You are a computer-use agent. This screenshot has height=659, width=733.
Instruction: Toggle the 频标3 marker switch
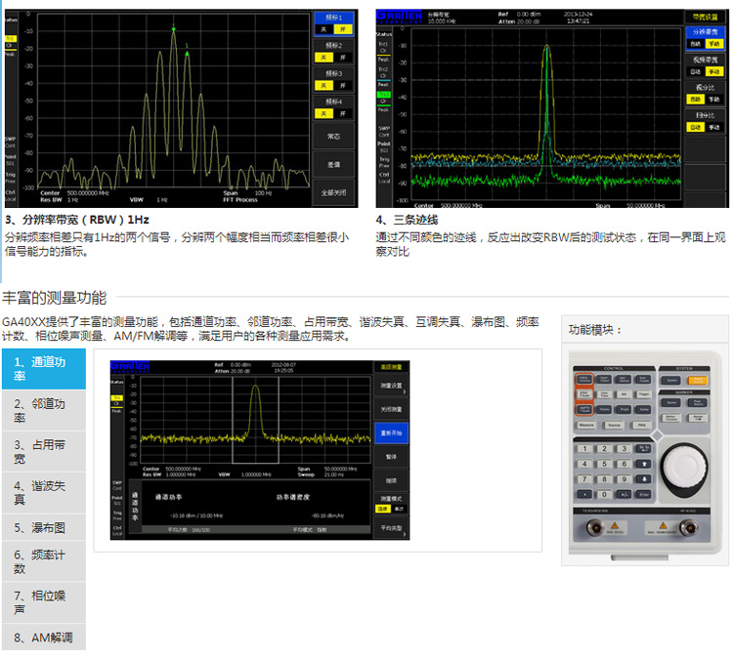pyautogui.click(x=335, y=85)
